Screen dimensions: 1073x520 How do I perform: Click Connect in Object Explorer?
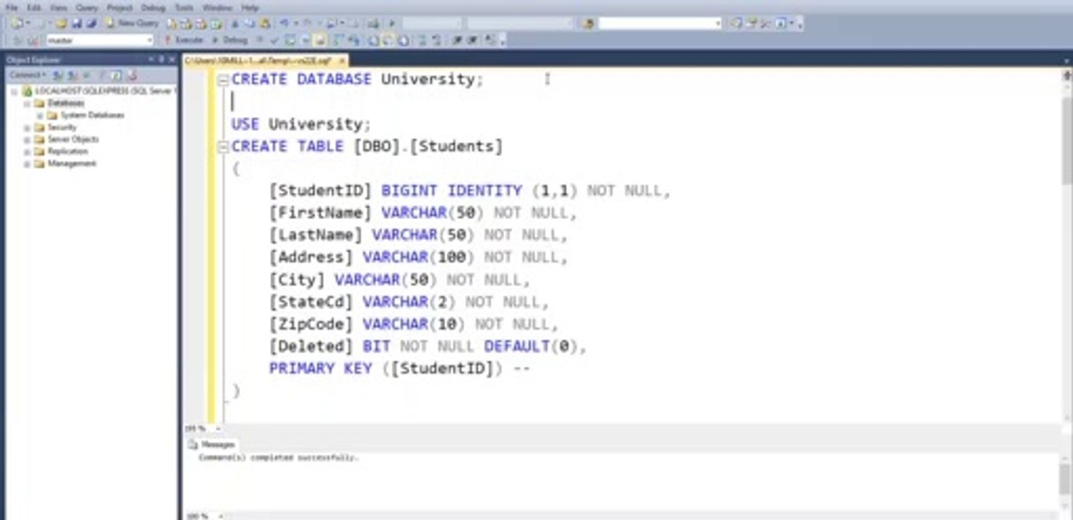(x=27, y=75)
